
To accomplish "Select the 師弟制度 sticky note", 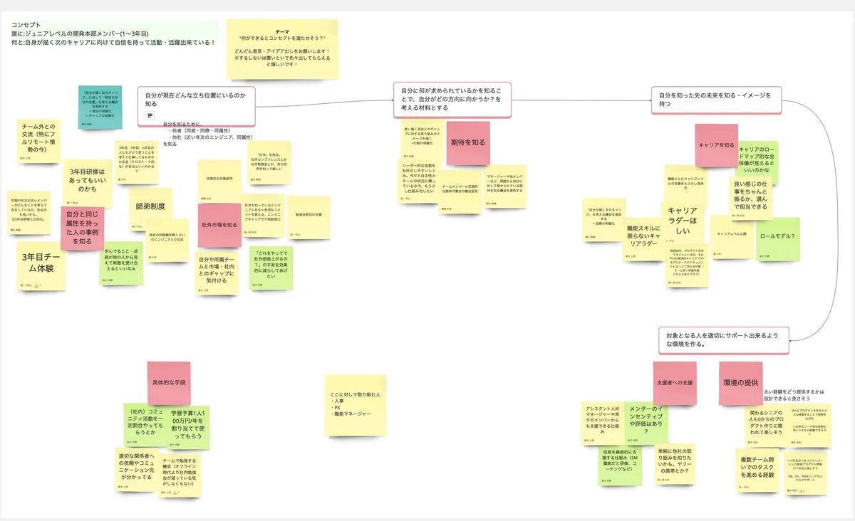I will point(150,208).
